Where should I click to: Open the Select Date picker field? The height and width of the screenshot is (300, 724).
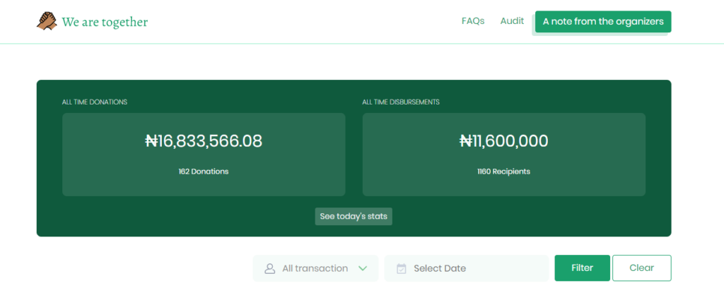[467, 268]
